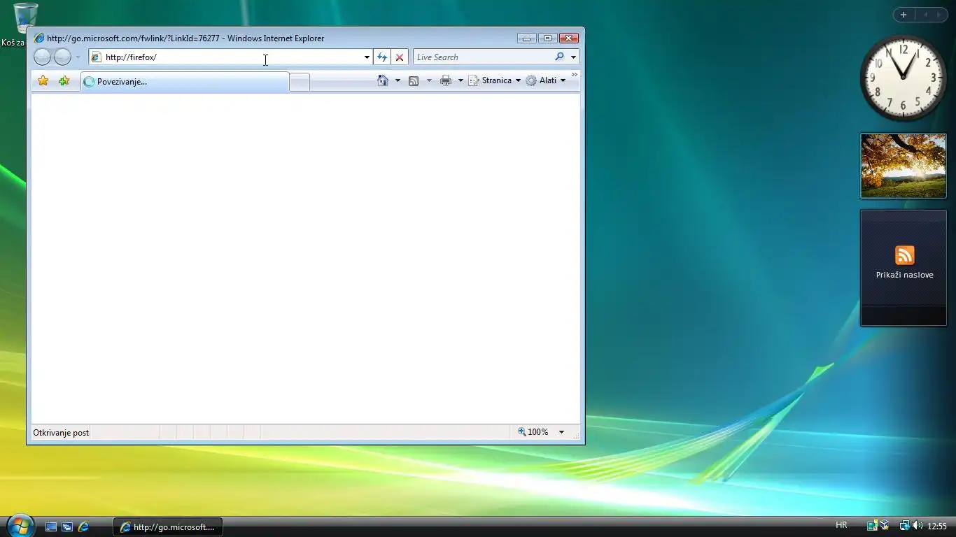Click the autumn tree slideshow gadget
Screen dimensions: 956x537
[904, 166]
